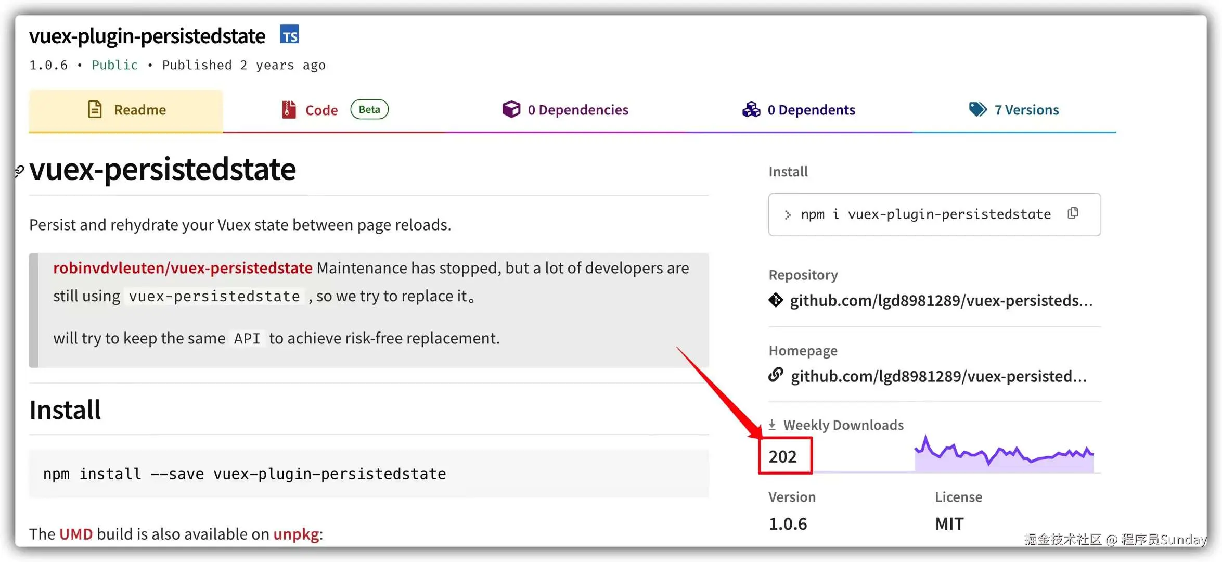Click the Dependencies cube icon
The image size is (1222, 562).
(x=511, y=109)
